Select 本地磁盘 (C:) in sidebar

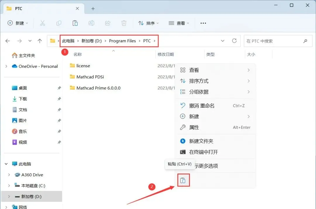[30, 186]
